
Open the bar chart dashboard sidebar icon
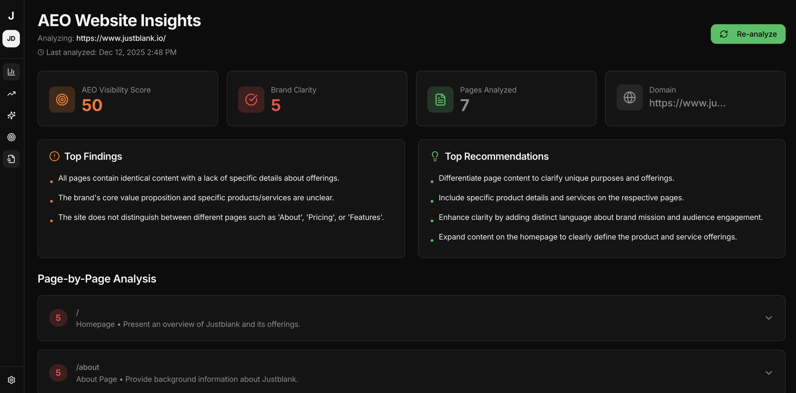coord(11,72)
